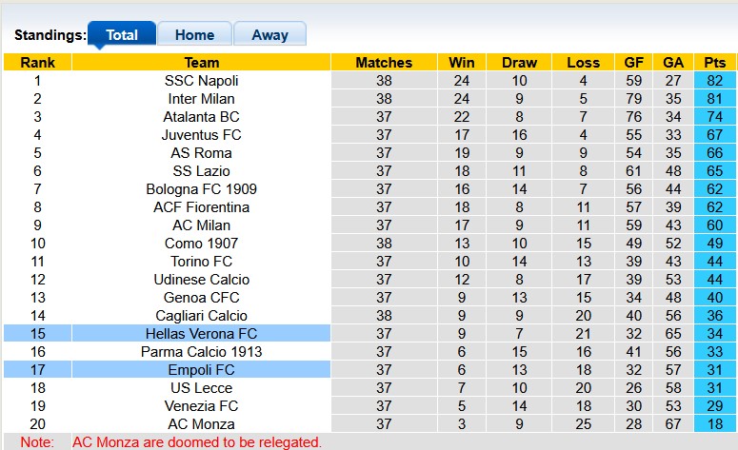This screenshot has width=738, height=450.
Task: Select the highlighted Empoli FC row
Action: tap(201, 370)
